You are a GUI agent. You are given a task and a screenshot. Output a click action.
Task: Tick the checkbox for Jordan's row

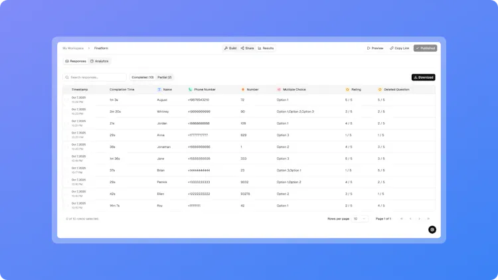point(67,123)
